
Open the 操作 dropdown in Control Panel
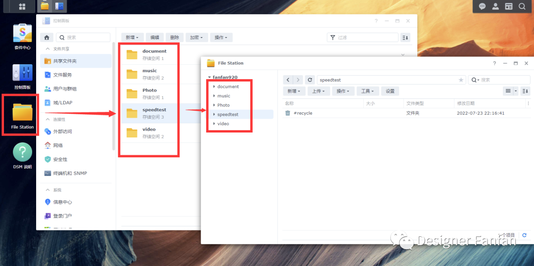pyautogui.click(x=222, y=38)
